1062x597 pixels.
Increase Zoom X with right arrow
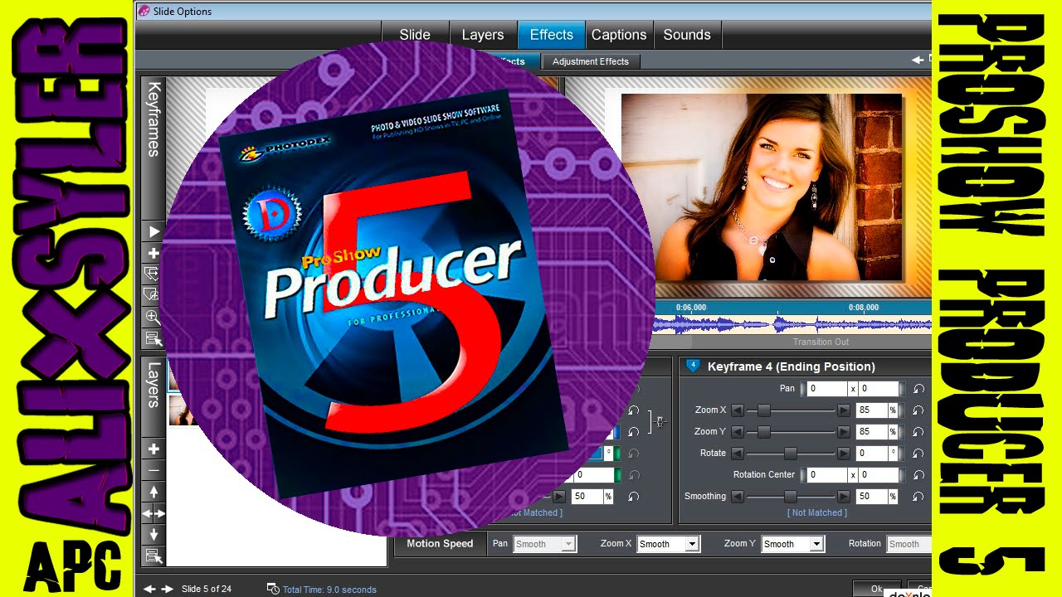(x=844, y=410)
